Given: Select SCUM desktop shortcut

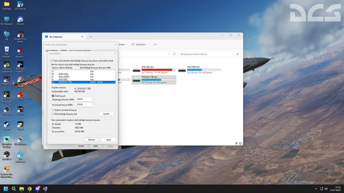Looking at the screenshot, I should click(x=20, y=111).
